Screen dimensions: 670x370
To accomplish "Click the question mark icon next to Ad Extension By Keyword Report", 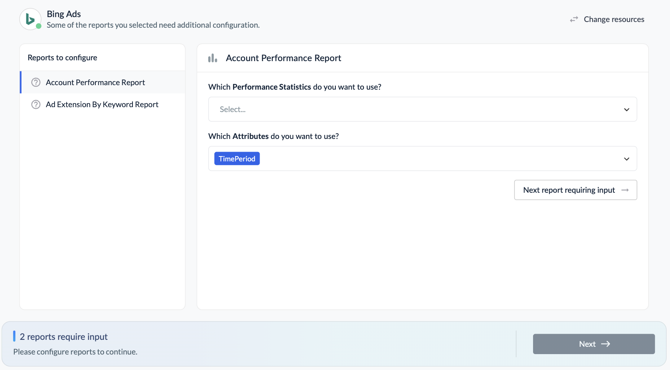I will point(36,104).
